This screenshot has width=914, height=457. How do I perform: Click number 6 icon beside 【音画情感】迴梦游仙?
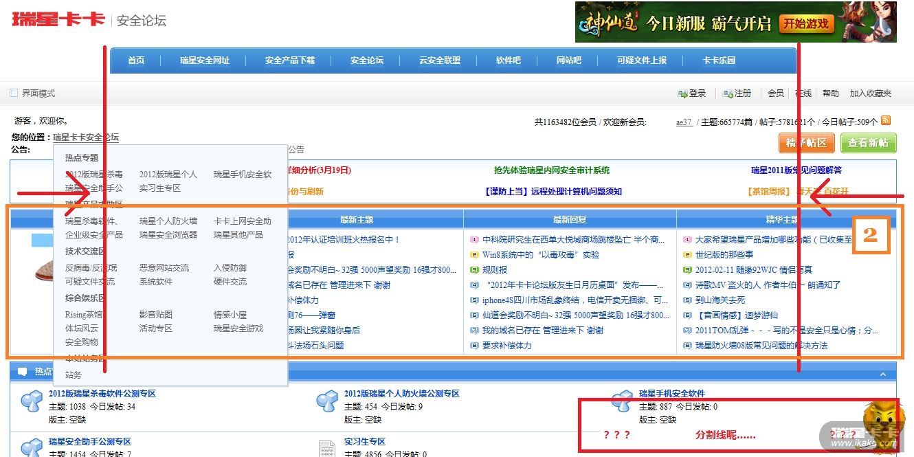[x=687, y=315]
